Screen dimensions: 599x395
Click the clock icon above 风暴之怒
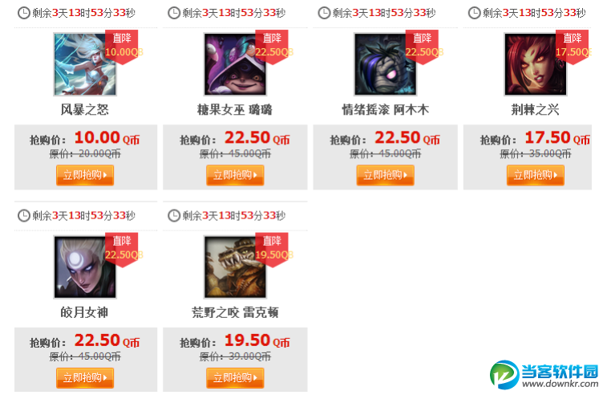pos(24,13)
